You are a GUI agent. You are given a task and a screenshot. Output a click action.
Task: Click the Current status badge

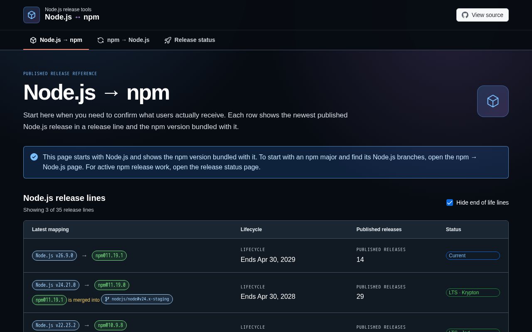click(x=473, y=256)
